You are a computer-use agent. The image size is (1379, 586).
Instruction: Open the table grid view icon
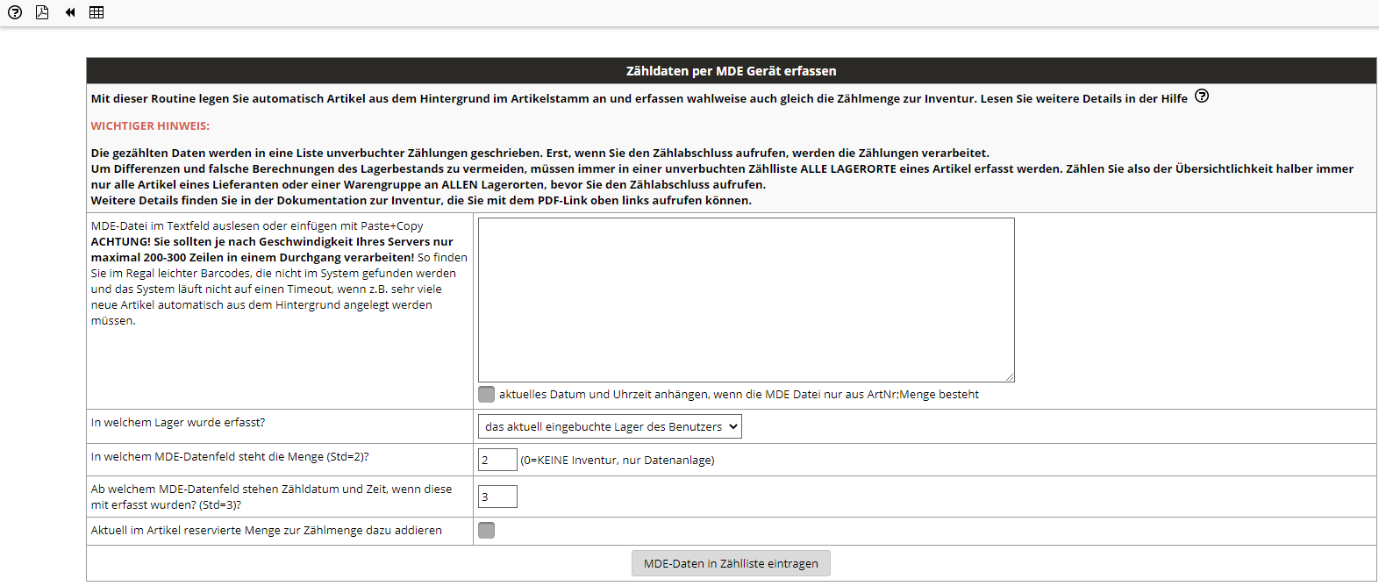click(x=96, y=12)
